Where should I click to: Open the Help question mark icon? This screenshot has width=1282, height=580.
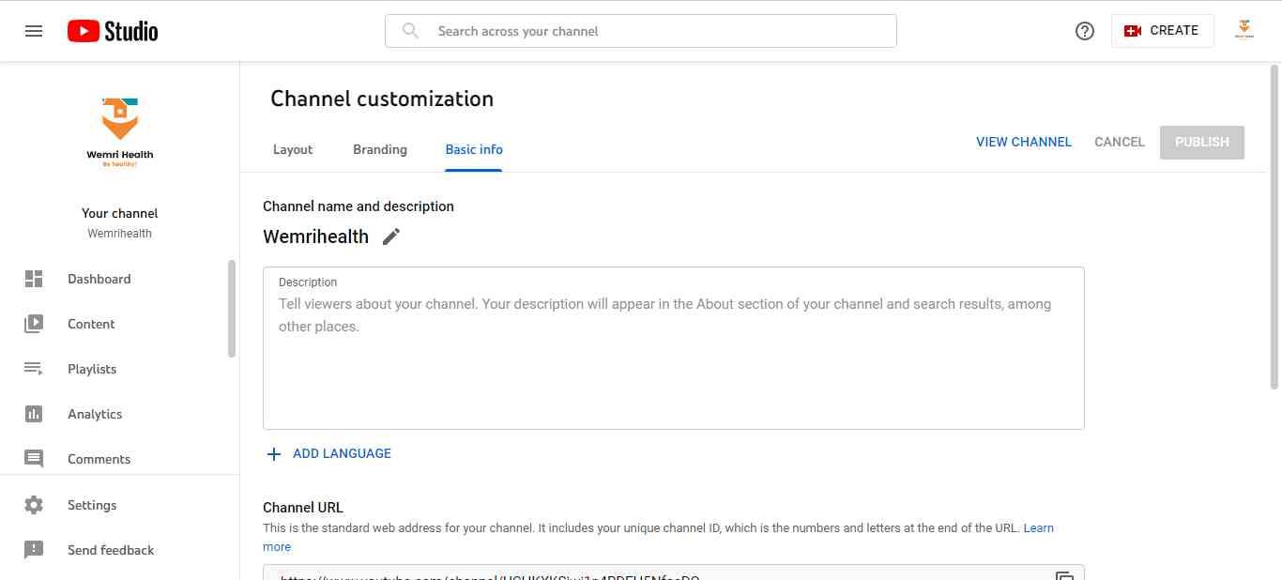[x=1085, y=31]
